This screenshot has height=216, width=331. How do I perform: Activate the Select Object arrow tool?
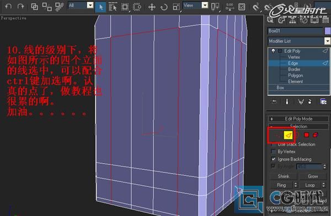click(100, 7)
